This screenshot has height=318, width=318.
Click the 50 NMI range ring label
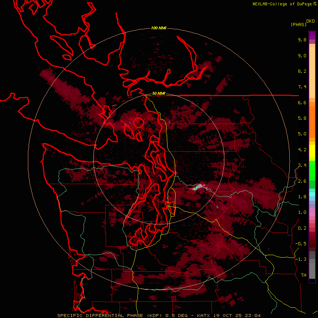point(159,94)
